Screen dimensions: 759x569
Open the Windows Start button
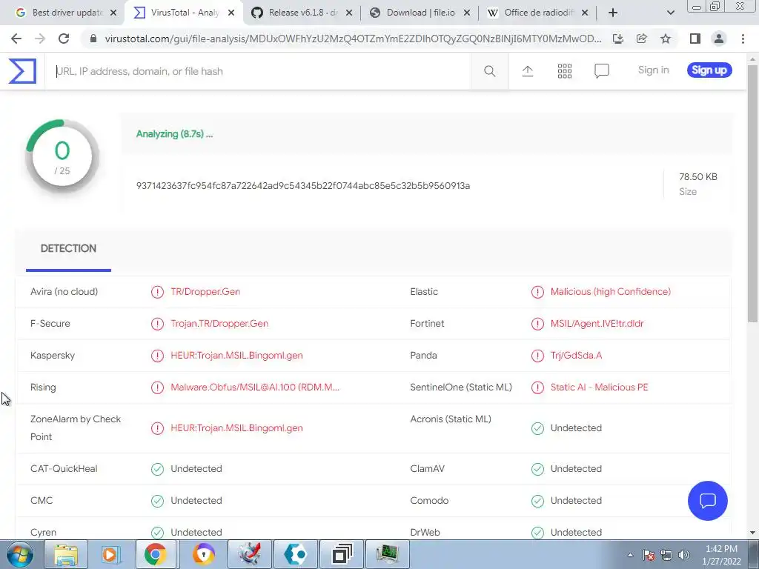19,554
